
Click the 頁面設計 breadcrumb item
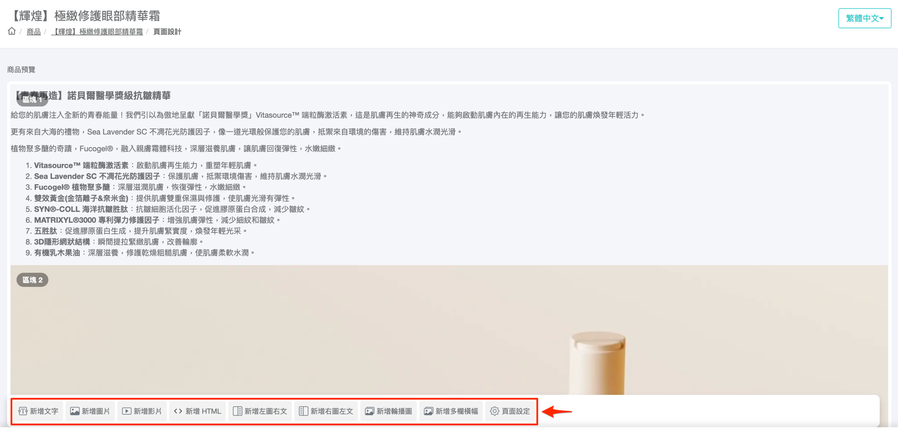click(167, 32)
